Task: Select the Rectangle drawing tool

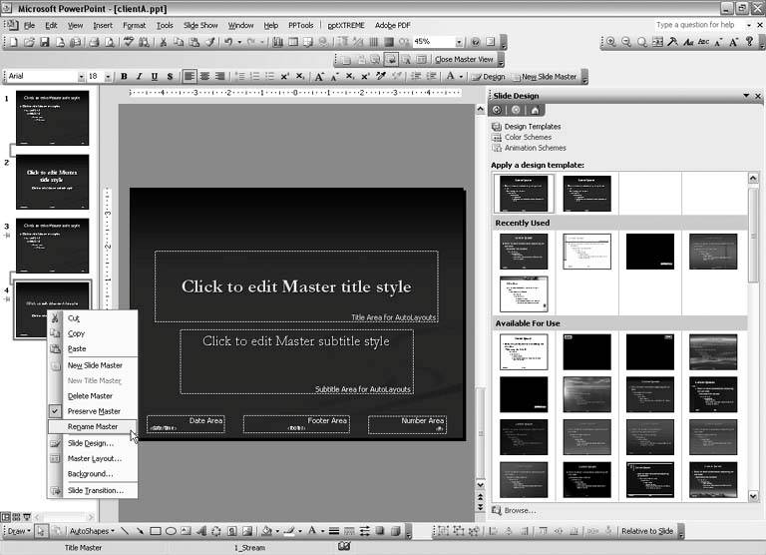Action: (x=156, y=531)
